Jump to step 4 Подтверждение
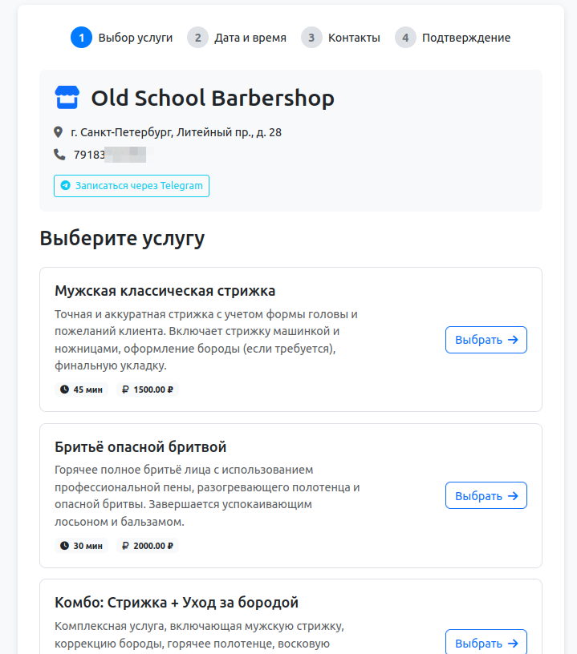Viewport: 577px width, 654px height. (453, 38)
